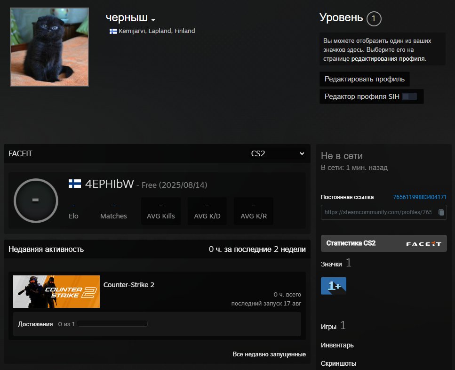Click the blue 1+ badge icon
455x370 pixels.
coord(333,286)
